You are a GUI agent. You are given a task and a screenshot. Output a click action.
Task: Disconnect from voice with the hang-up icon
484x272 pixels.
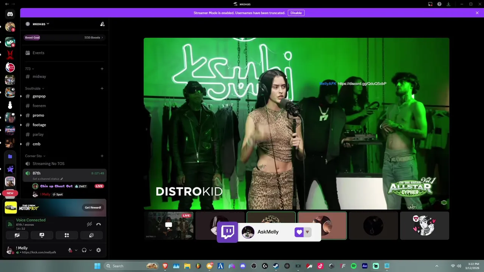(99, 224)
